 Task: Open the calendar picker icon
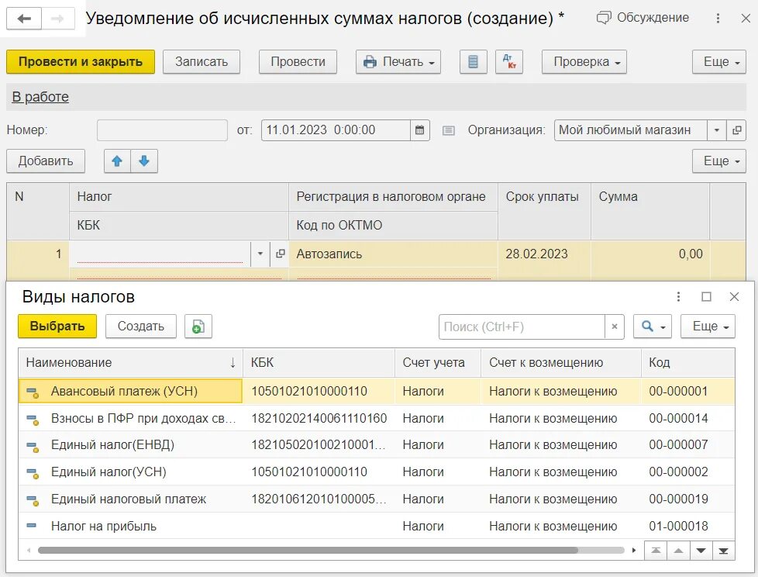click(419, 130)
